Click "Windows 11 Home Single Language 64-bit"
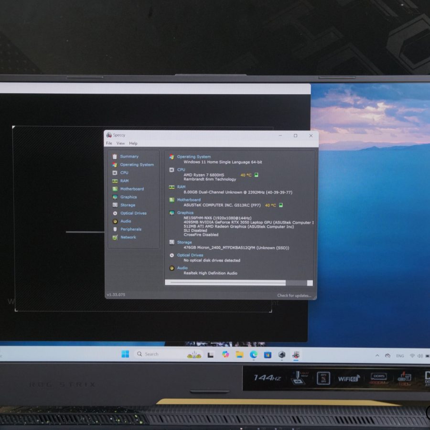Image resolution: width=430 pixels, height=430 pixels. (223, 162)
